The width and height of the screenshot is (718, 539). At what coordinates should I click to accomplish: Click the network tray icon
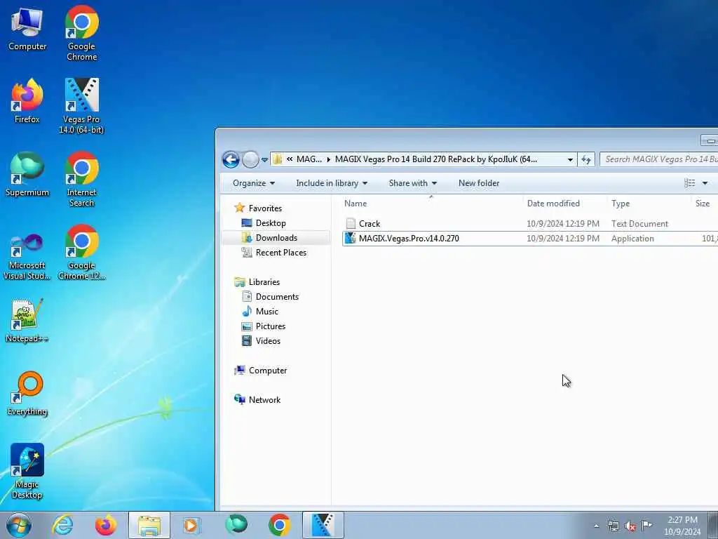click(613, 526)
